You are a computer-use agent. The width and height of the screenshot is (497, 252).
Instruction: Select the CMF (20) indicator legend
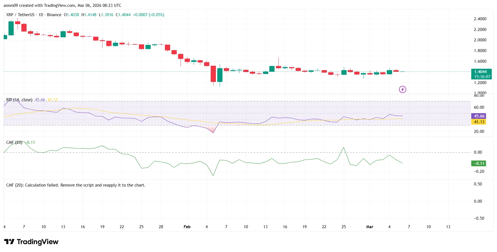coord(14,142)
